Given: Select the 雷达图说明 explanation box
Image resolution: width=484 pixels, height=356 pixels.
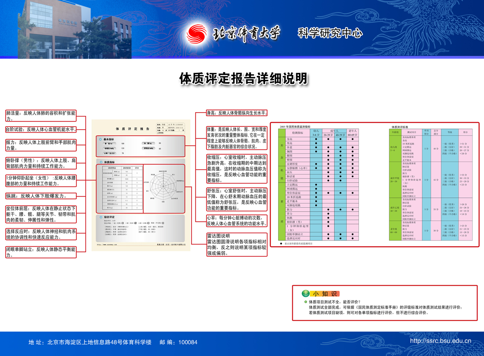Looking at the screenshot, I should point(237,244).
